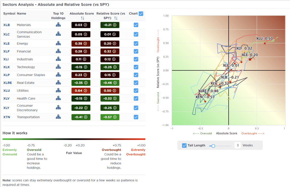Viewport: 290px width, 187px height.
Task: Open the XTN symbol link
Action: pyautogui.click(x=7, y=117)
